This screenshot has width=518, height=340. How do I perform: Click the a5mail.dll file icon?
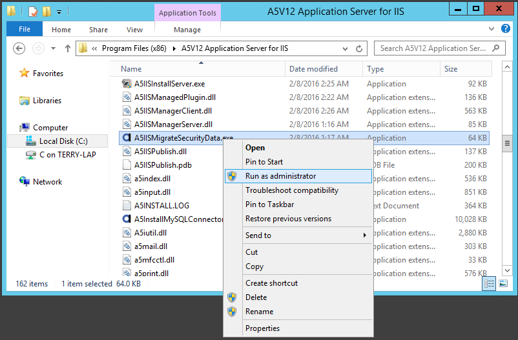pyautogui.click(x=127, y=246)
